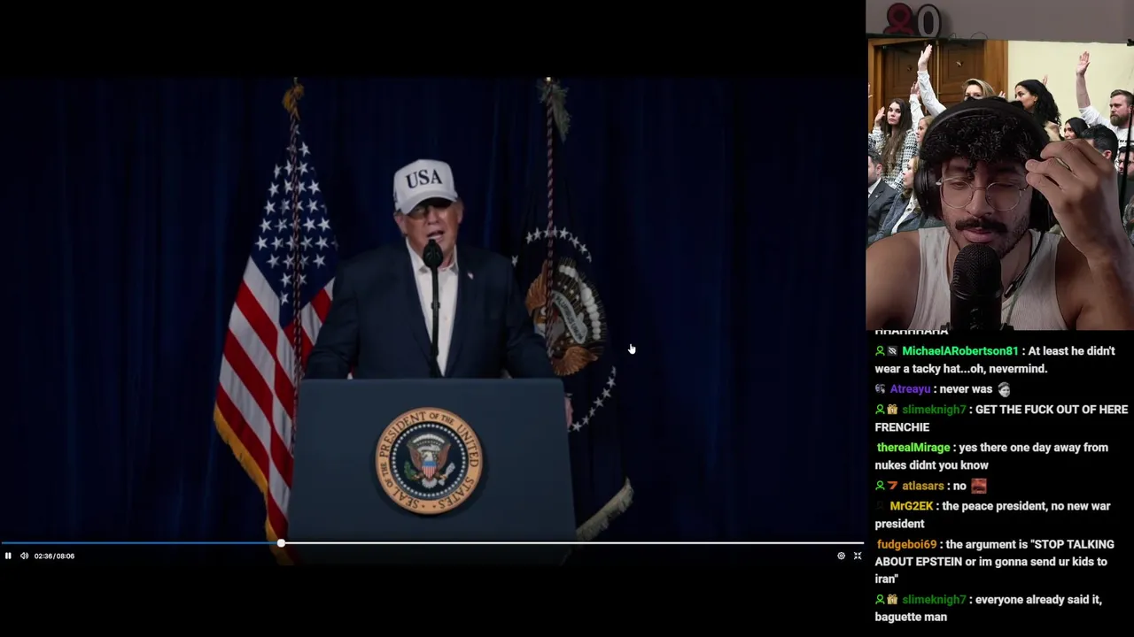Screen dimensions: 1134x637
Task: Click the progress bar scrubber handle
Action: click(x=281, y=543)
